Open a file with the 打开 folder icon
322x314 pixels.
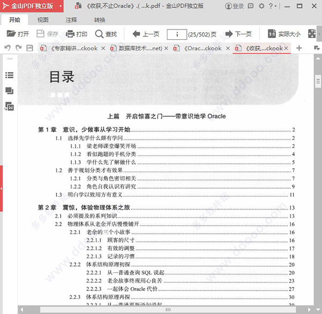tap(18, 34)
